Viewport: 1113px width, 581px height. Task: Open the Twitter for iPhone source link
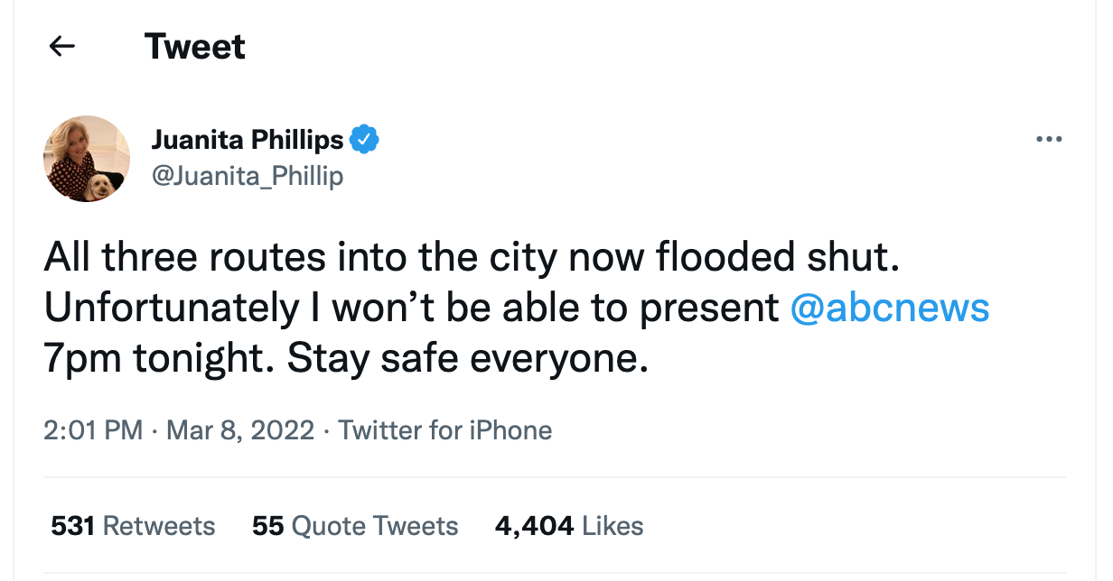point(445,429)
